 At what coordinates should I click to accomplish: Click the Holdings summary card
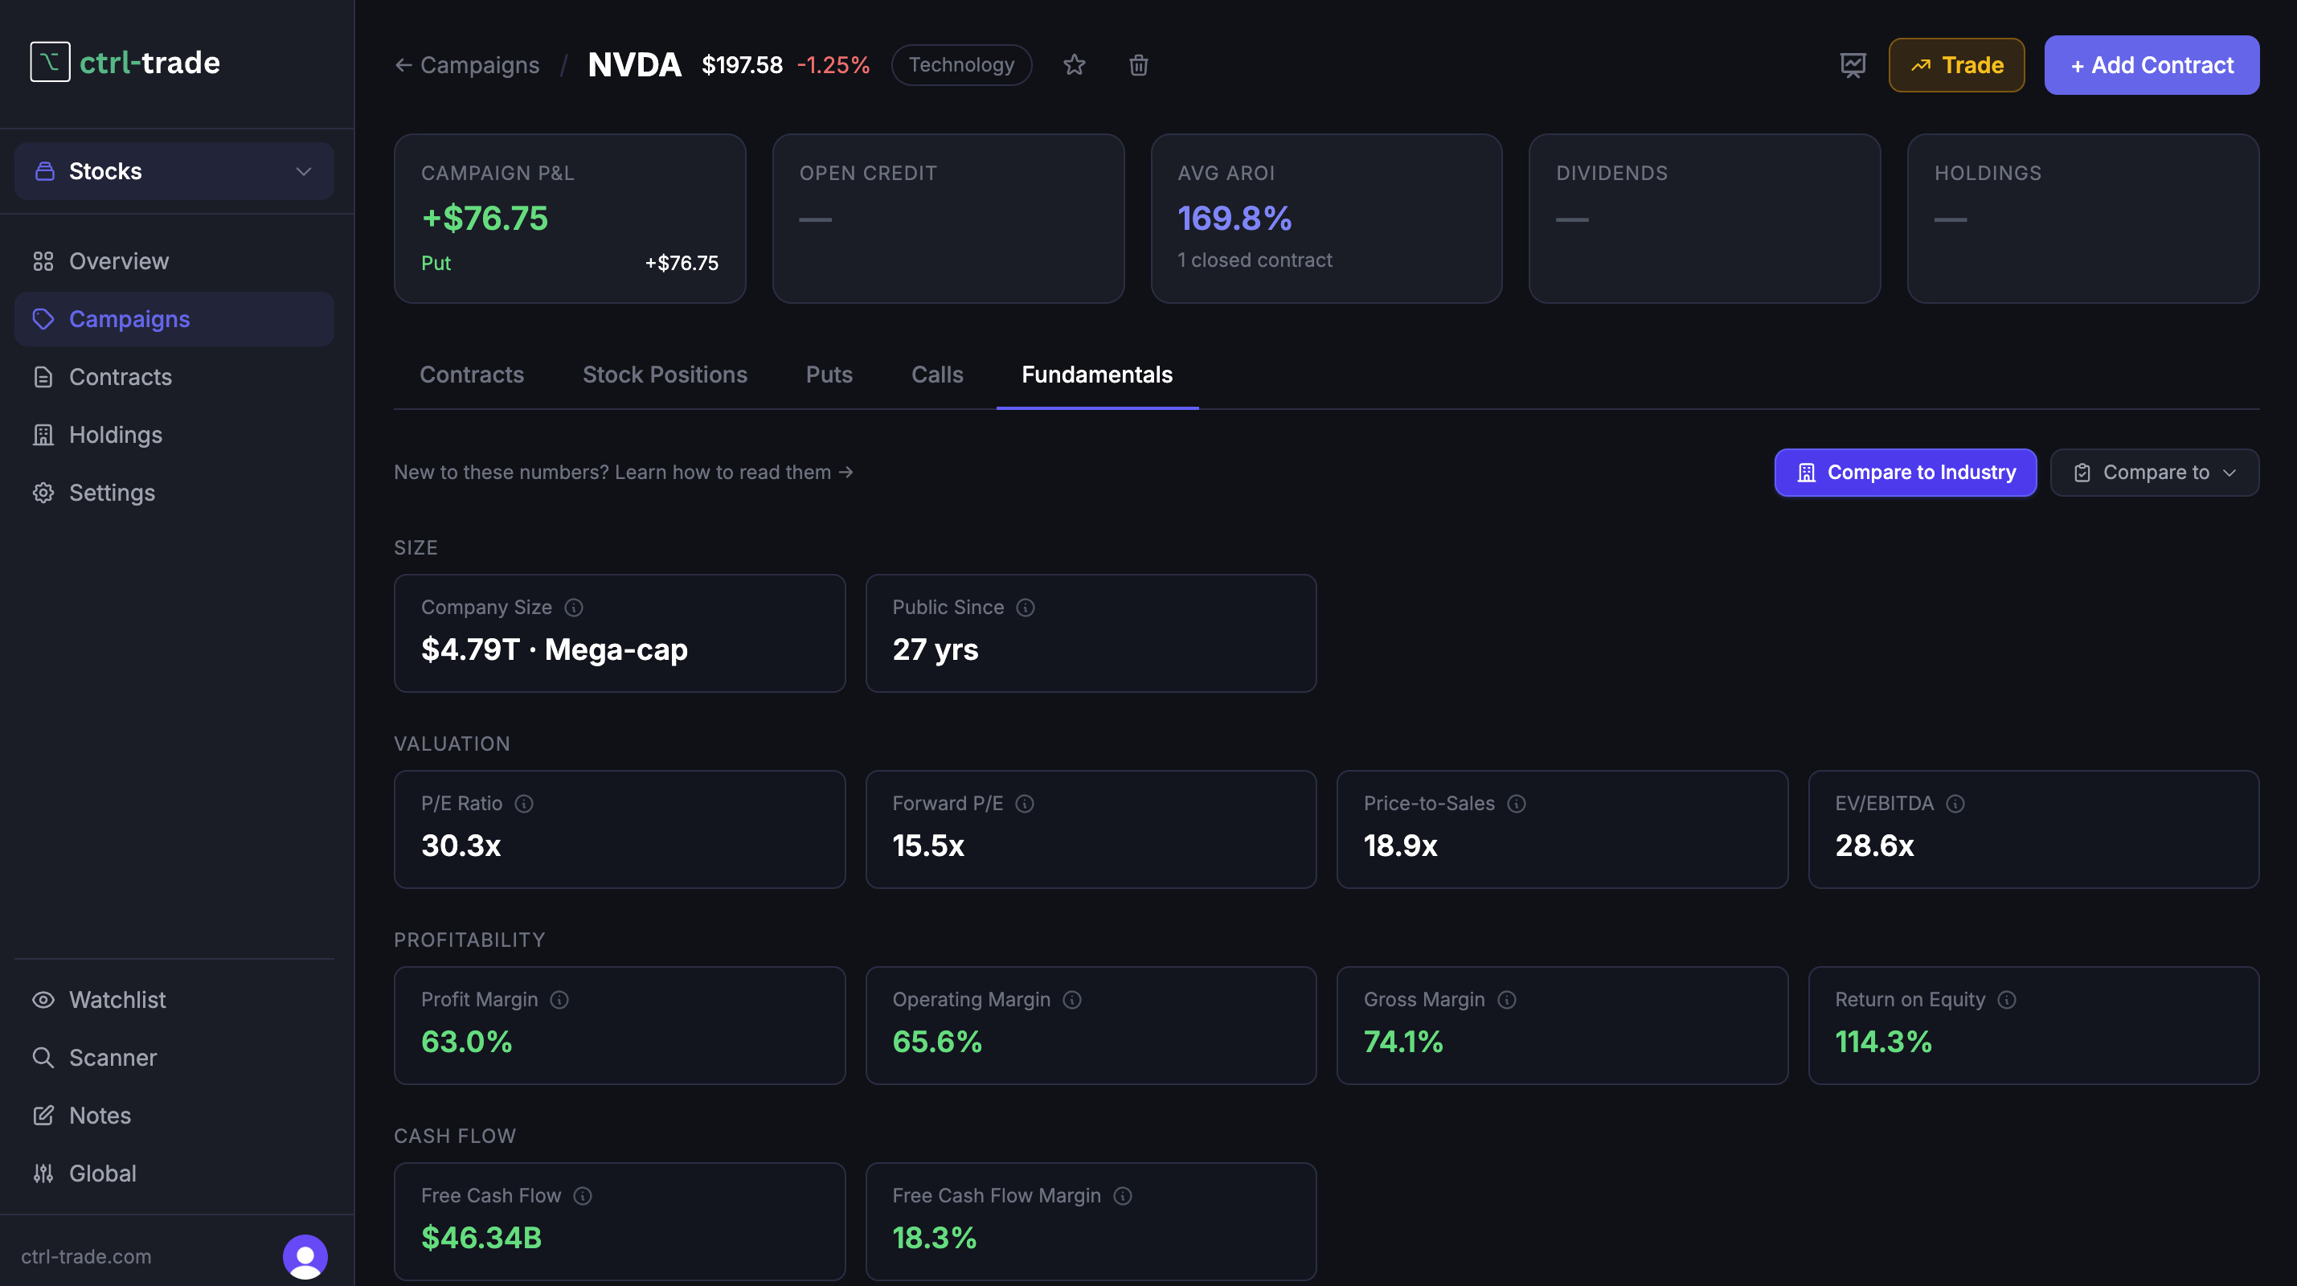[x=2083, y=219]
